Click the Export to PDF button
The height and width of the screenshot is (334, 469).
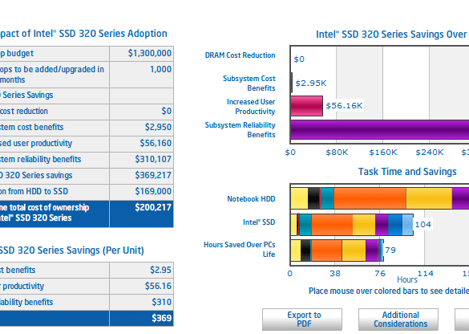[302, 320]
